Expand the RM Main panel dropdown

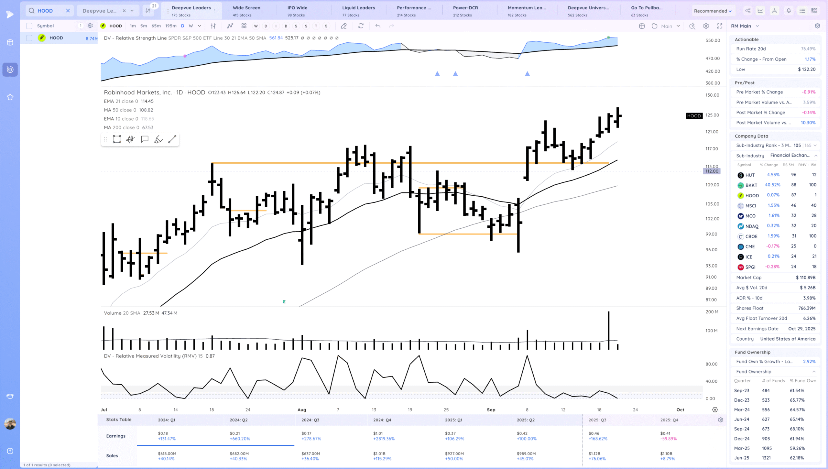[757, 26]
